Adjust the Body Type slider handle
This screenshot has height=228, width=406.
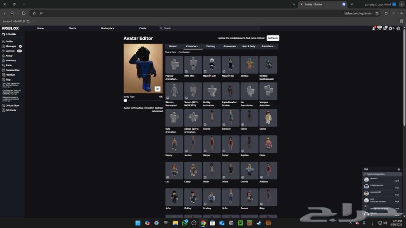coord(125,100)
